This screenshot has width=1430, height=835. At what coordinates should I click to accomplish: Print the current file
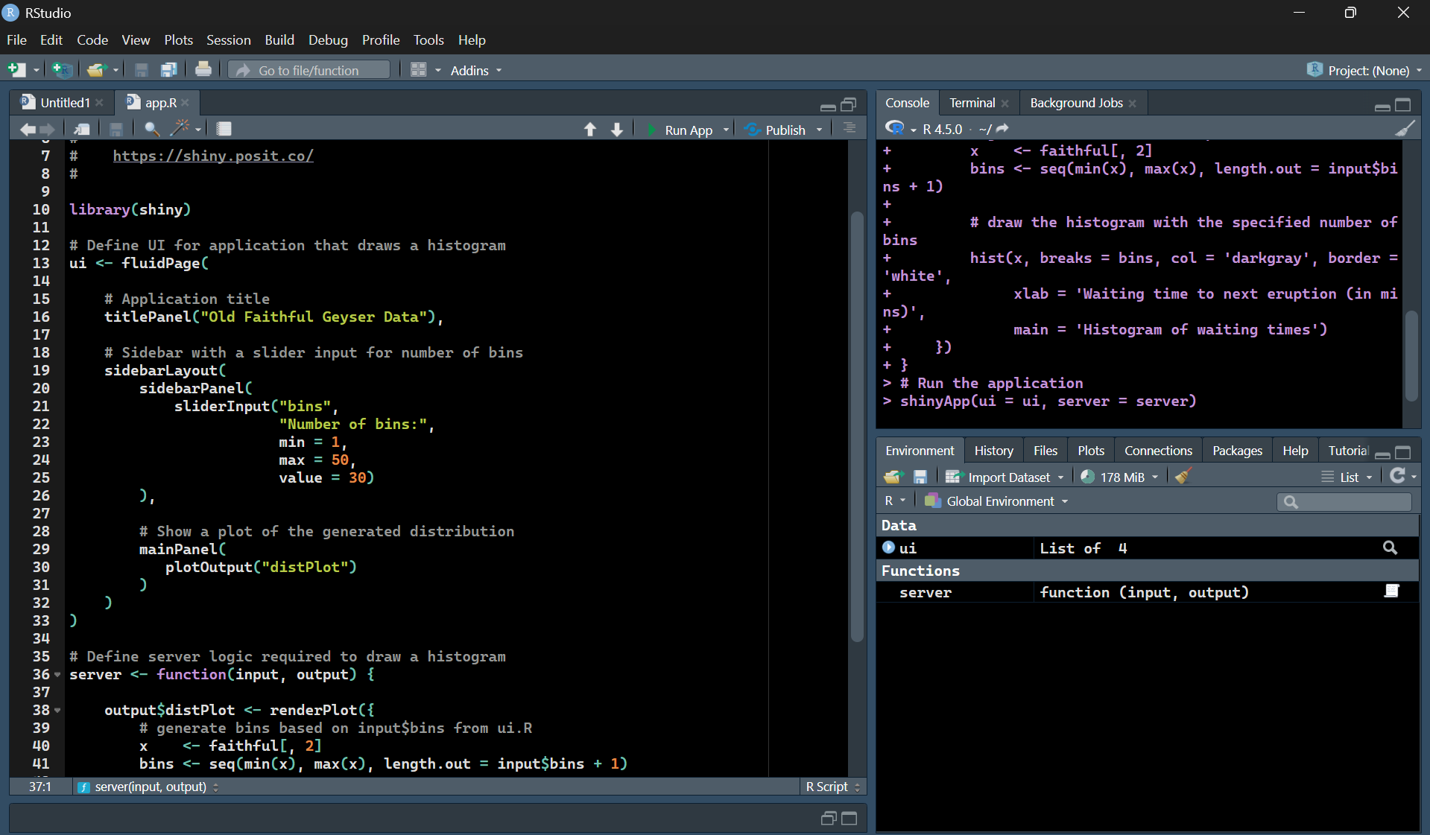203,70
